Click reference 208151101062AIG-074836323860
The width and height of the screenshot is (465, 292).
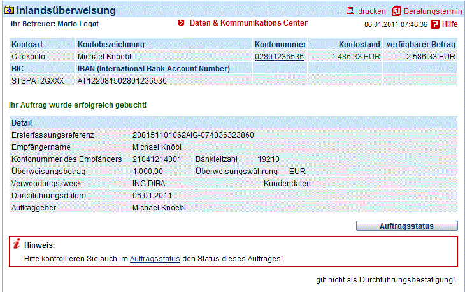pyautogui.click(x=193, y=135)
